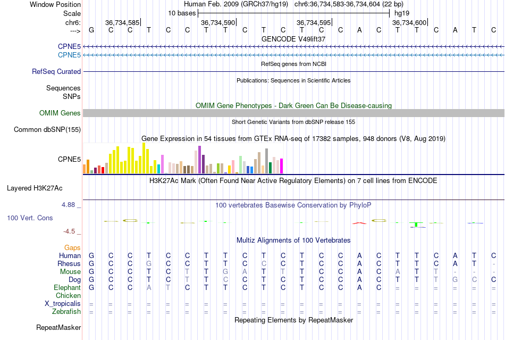505x340 pixels.
Task: Click the Human alignment row label
Action: coord(70,255)
